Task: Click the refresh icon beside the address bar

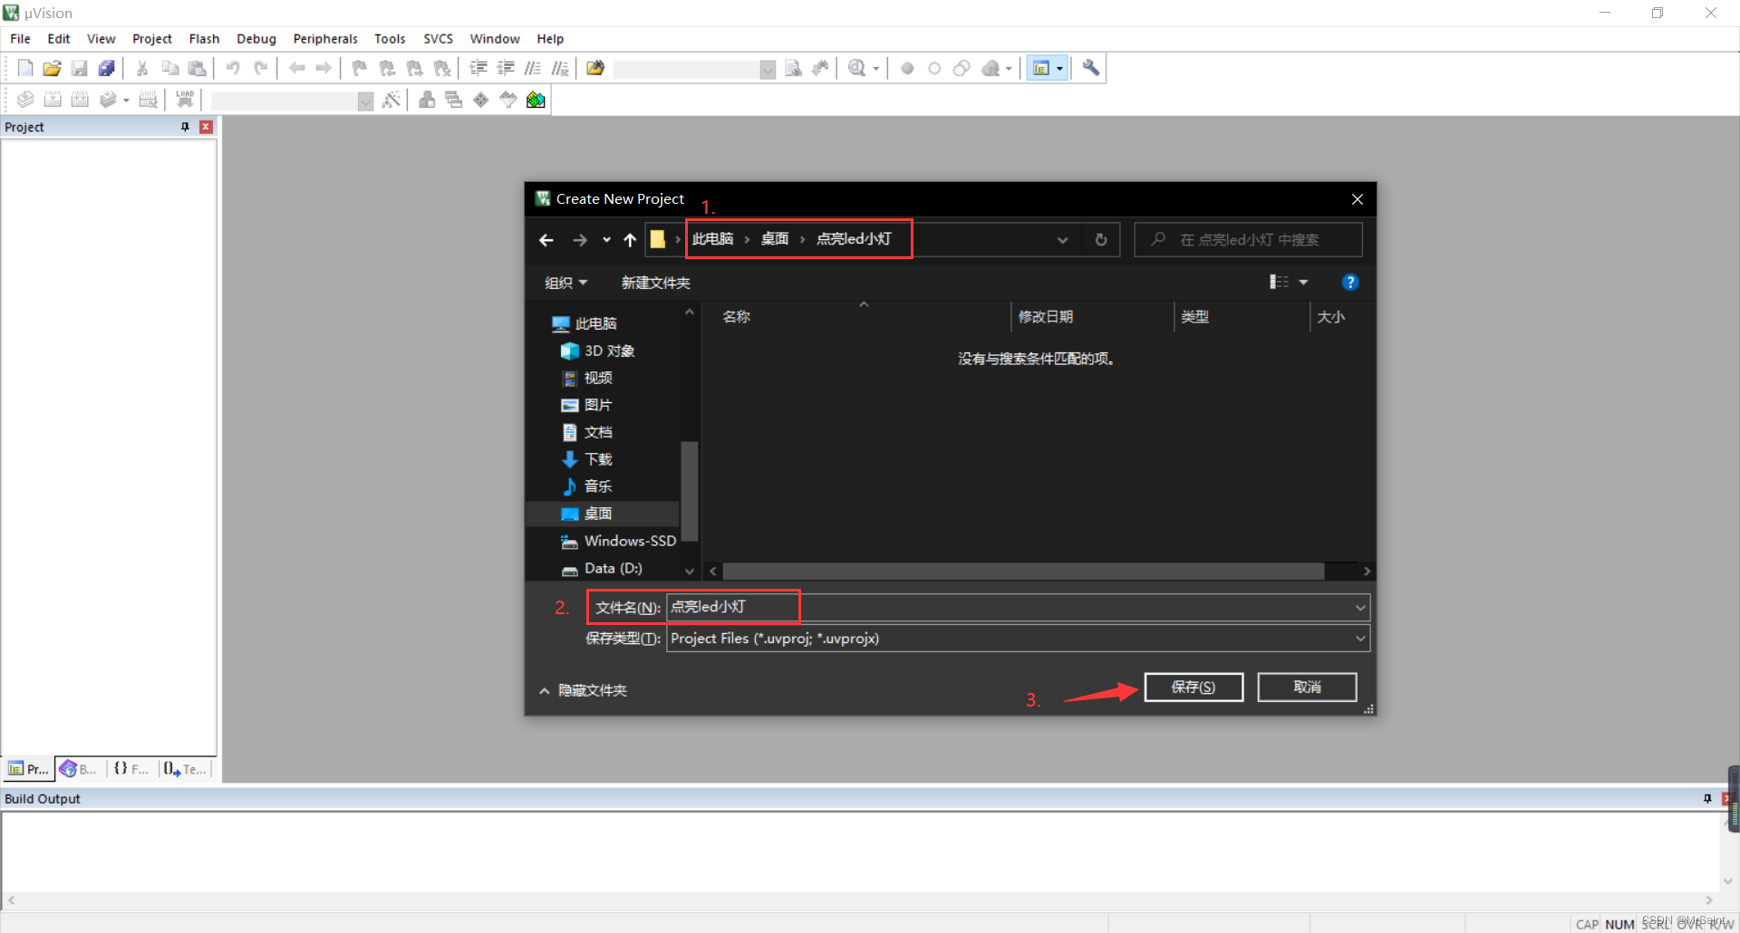Action: point(1101,240)
